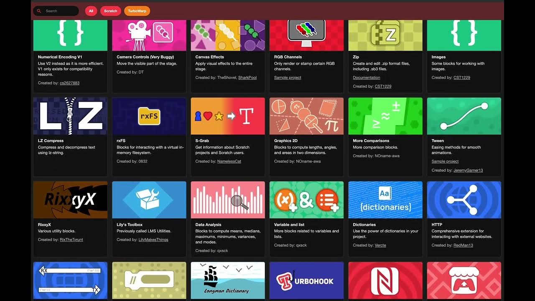Image resolution: width=535 pixels, height=301 pixels.
Task: Click the Variable and list title
Action: point(289,224)
